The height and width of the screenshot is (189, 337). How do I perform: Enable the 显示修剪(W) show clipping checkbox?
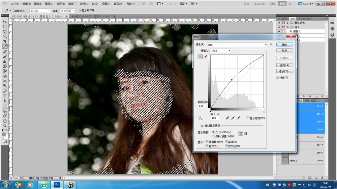pos(248,118)
